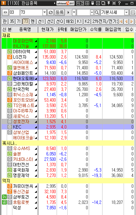Click the 공 disclosure badge on 휴림로봇 row
This screenshot has height=215, width=136.
(x=4, y=203)
